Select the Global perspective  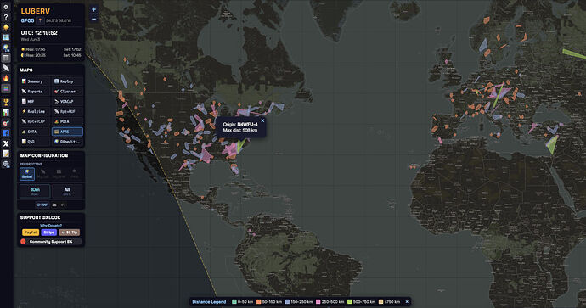click(x=27, y=174)
